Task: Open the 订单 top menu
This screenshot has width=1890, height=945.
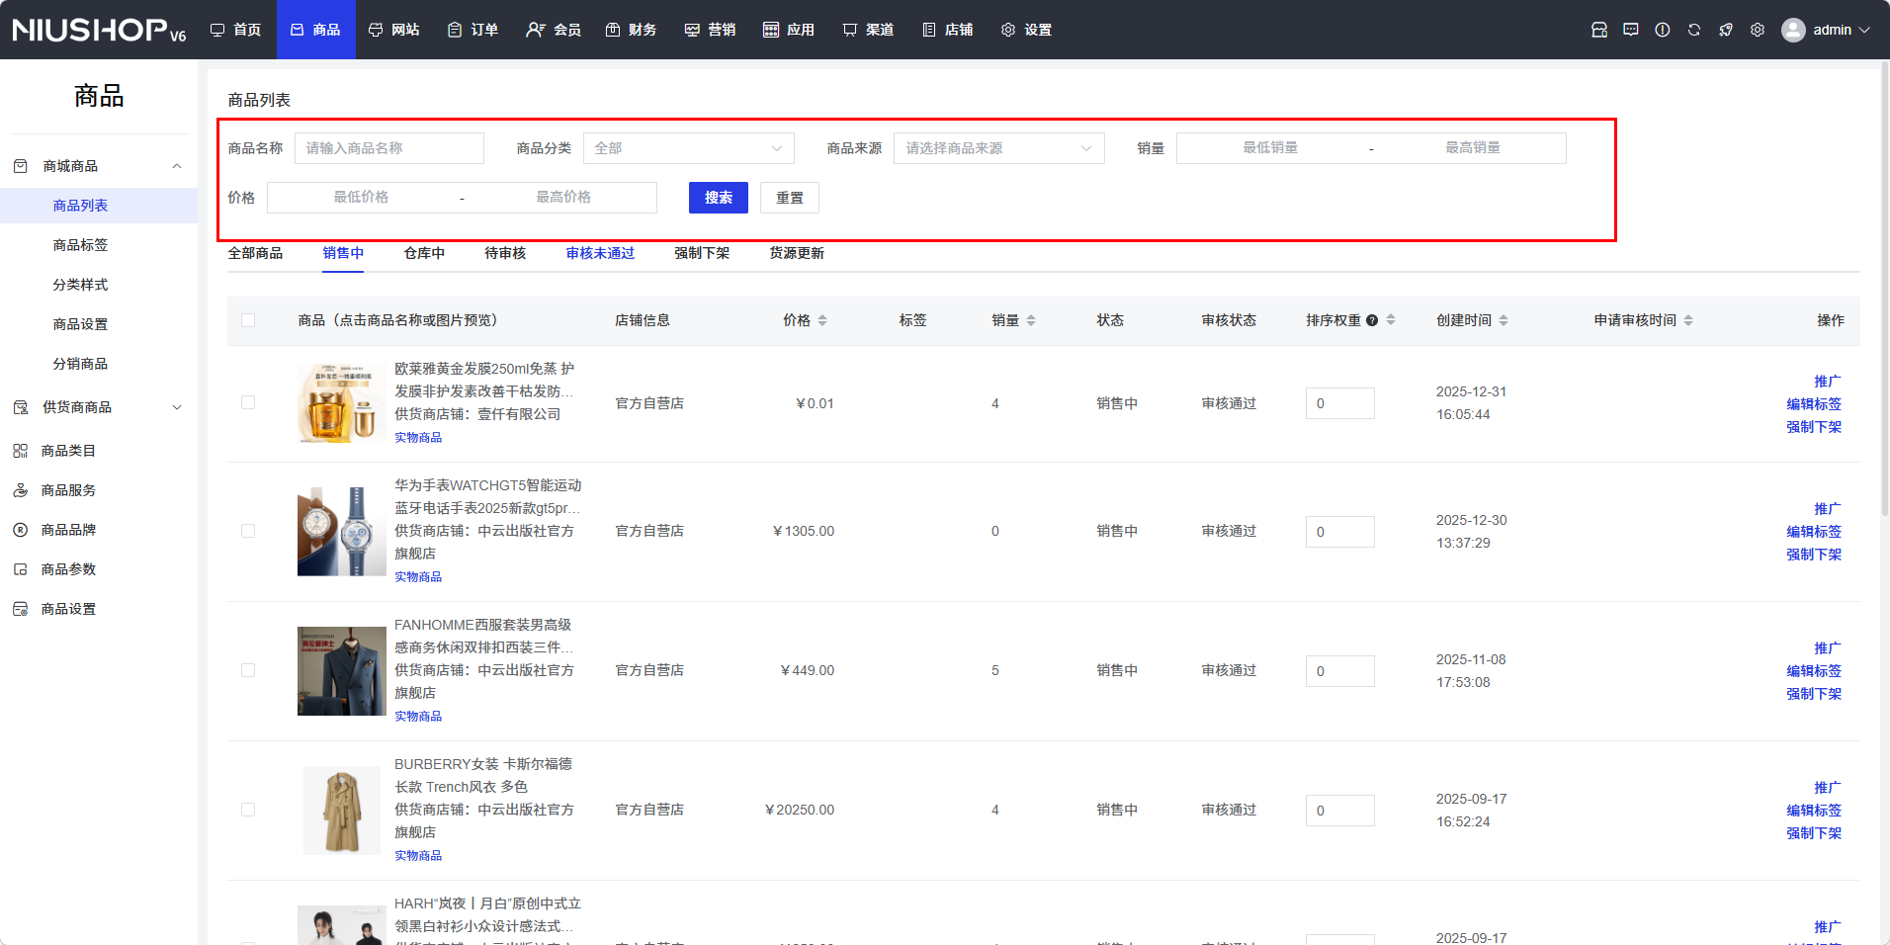Action: tap(472, 30)
